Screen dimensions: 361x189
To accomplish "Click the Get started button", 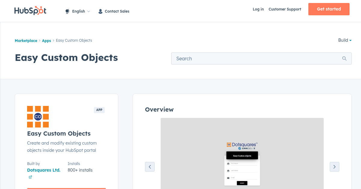I will pyautogui.click(x=329, y=9).
